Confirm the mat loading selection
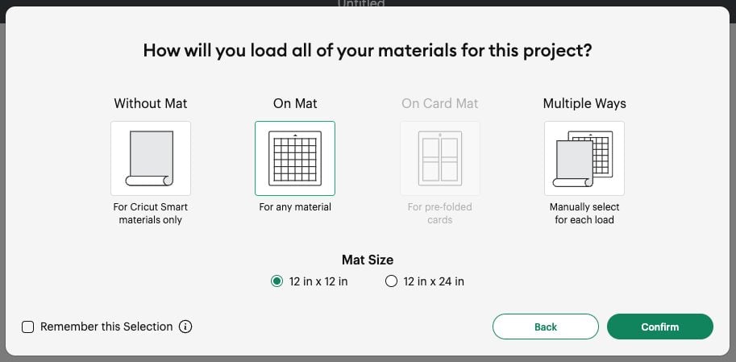 (660, 327)
